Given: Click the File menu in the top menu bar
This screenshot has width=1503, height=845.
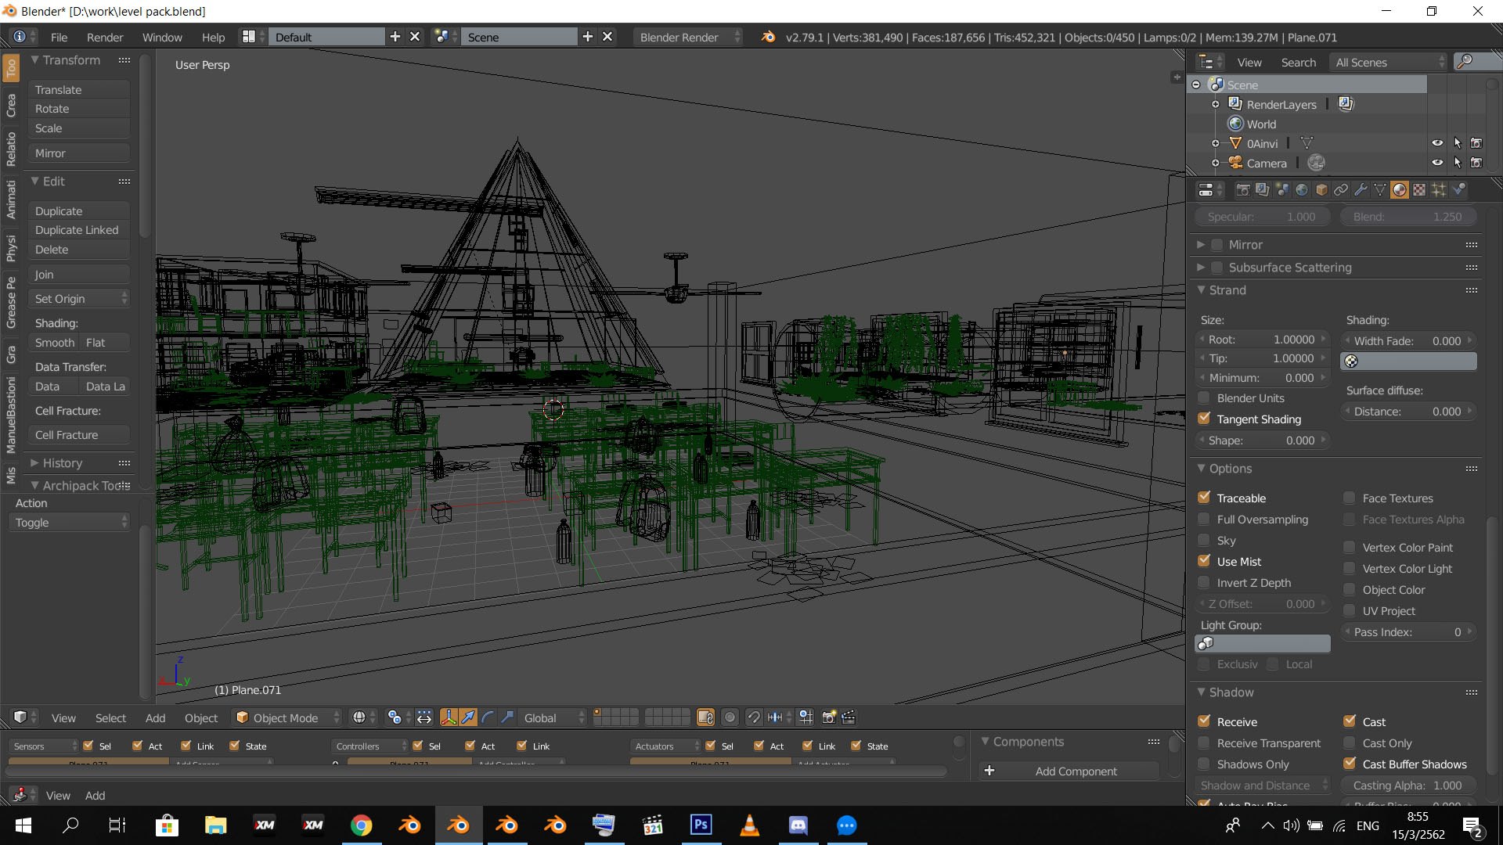Looking at the screenshot, I should 58,37.
